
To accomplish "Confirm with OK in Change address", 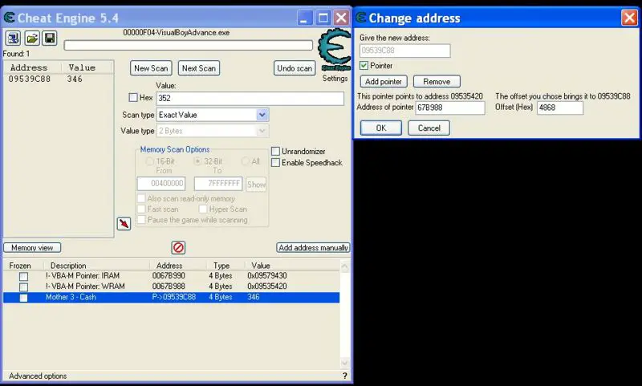I will [x=381, y=128].
